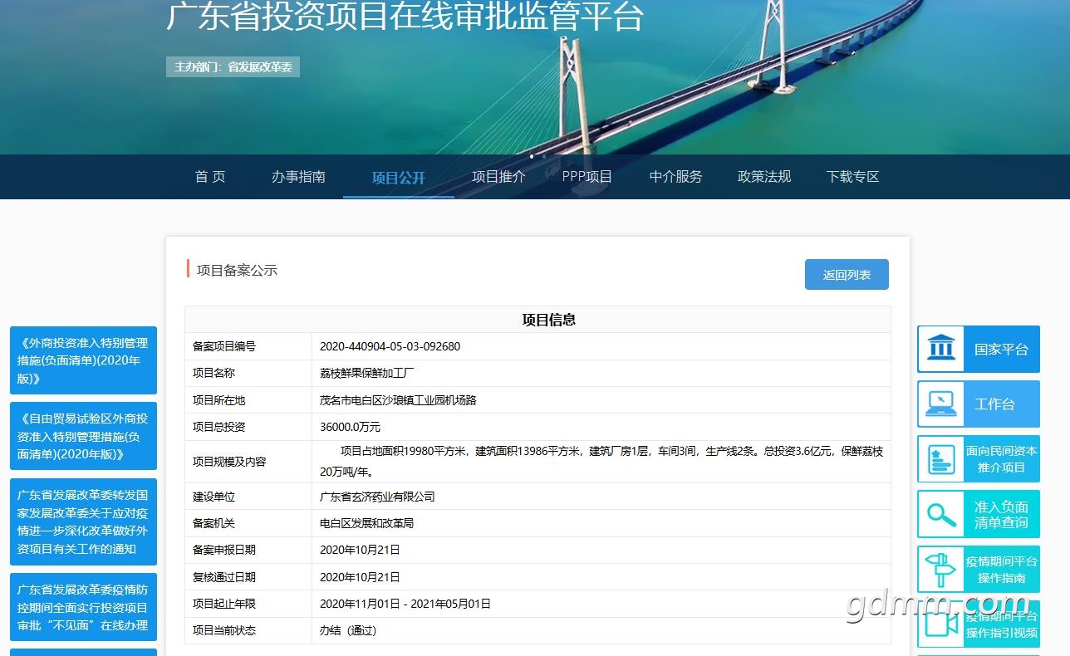The width and height of the screenshot is (1070, 656).
Task: Switch to the 中介服务 tab
Action: (x=675, y=177)
